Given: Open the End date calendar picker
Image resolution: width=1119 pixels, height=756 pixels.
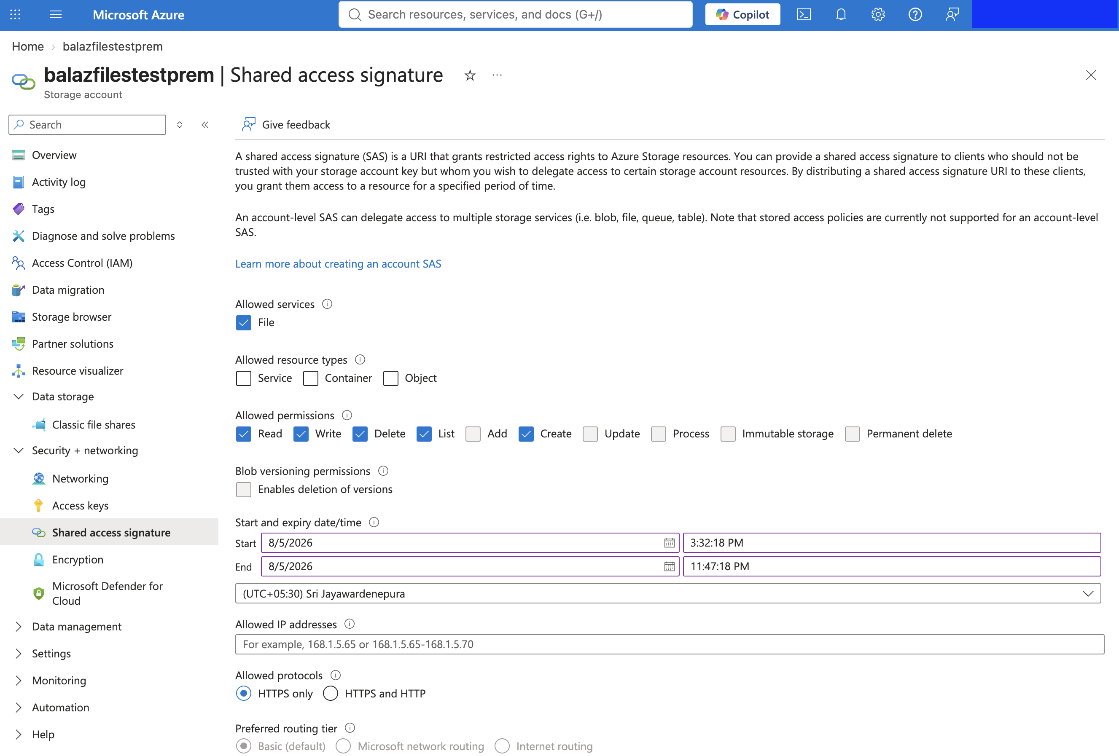Looking at the screenshot, I should pos(669,566).
